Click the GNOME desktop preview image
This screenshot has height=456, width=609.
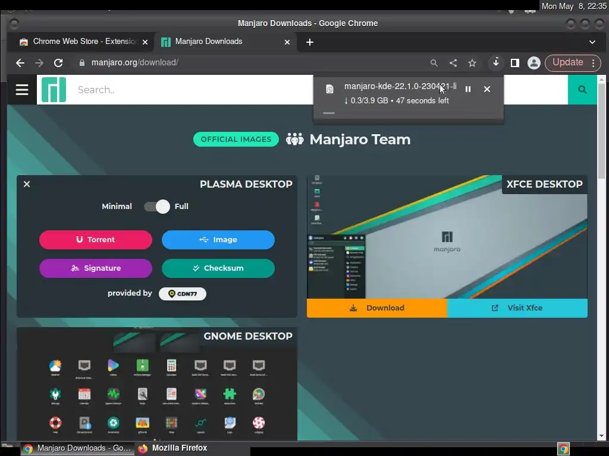coord(157,384)
